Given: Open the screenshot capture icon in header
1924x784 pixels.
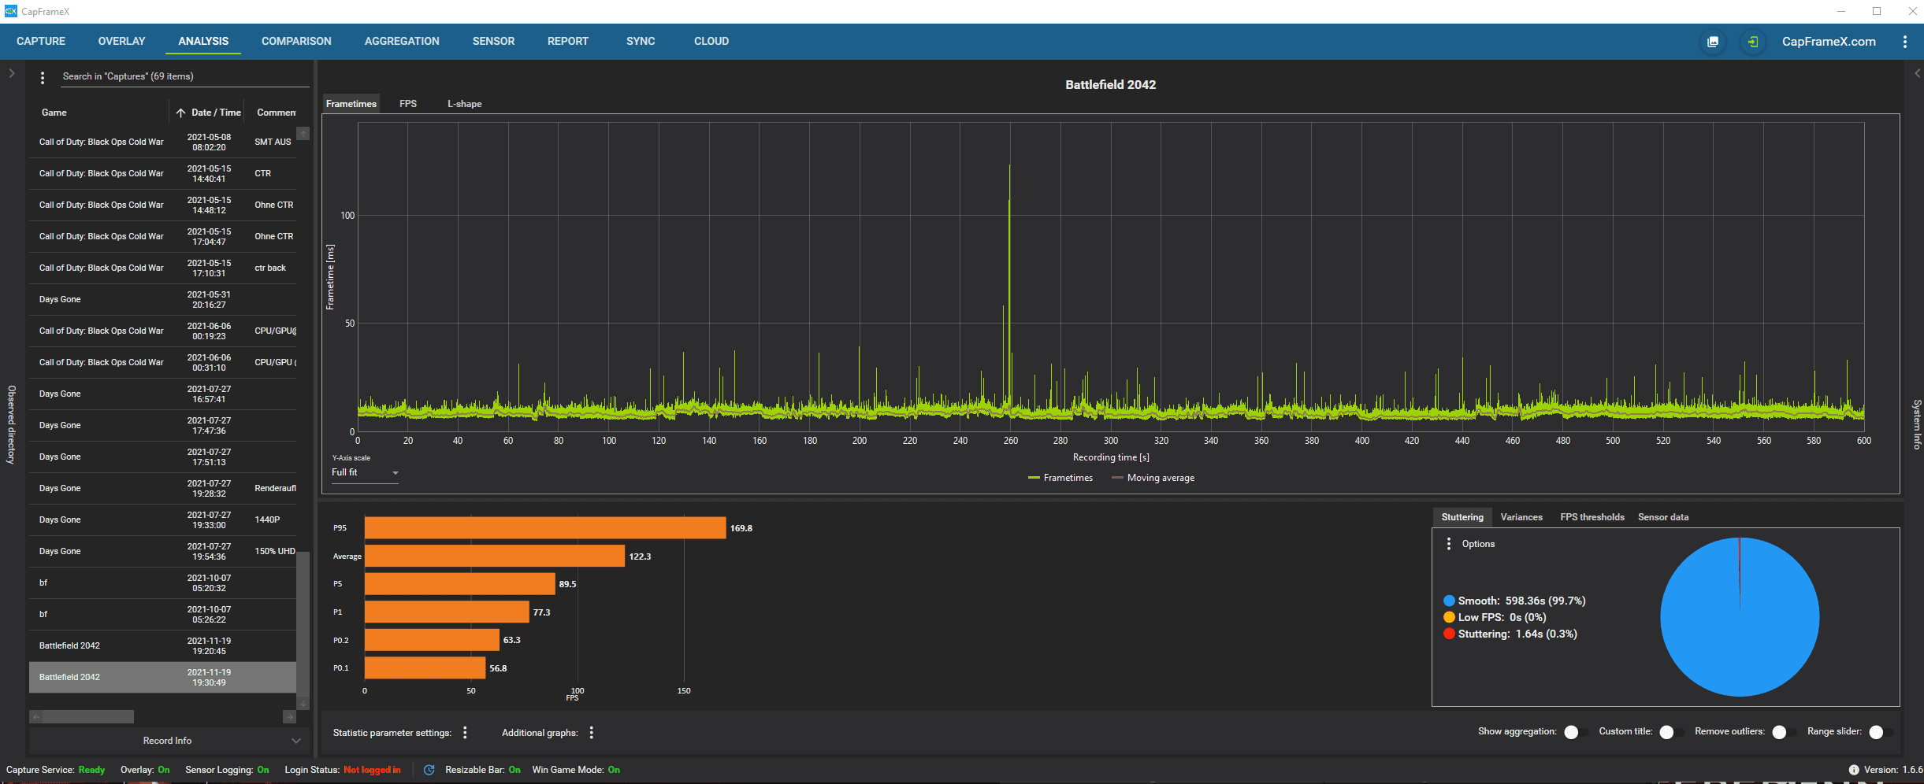Looking at the screenshot, I should pos(1713,42).
